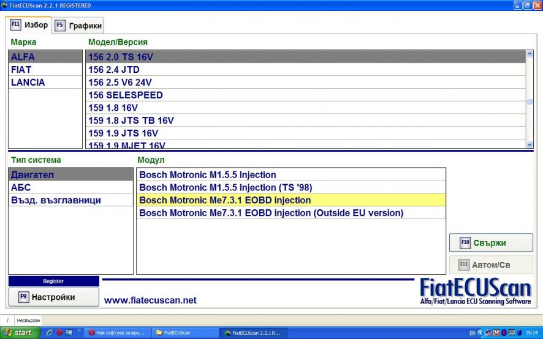Open Настройки settings with F9 button
The width and height of the screenshot is (543, 339).
point(53,297)
